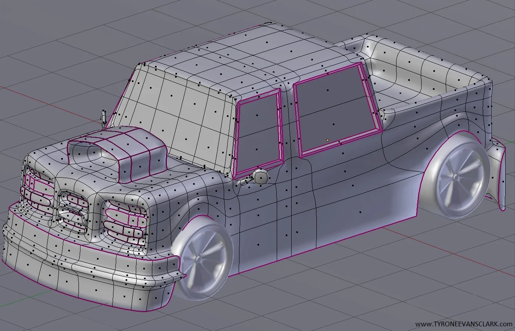Select the hood scoop on the truck
The image size is (515, 331).
tap(118, 154)
